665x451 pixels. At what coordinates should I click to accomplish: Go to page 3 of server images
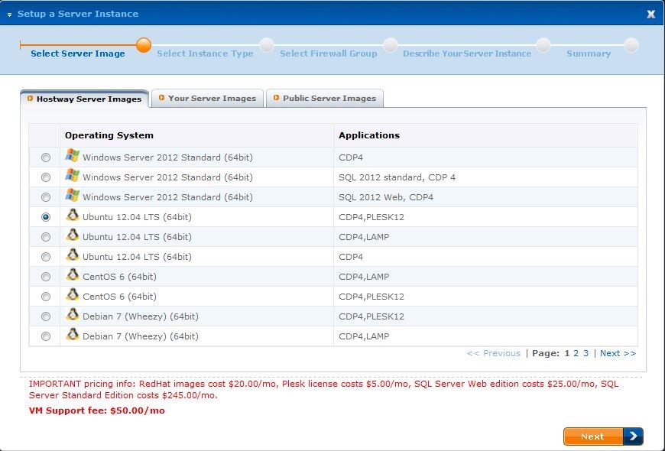586,353
